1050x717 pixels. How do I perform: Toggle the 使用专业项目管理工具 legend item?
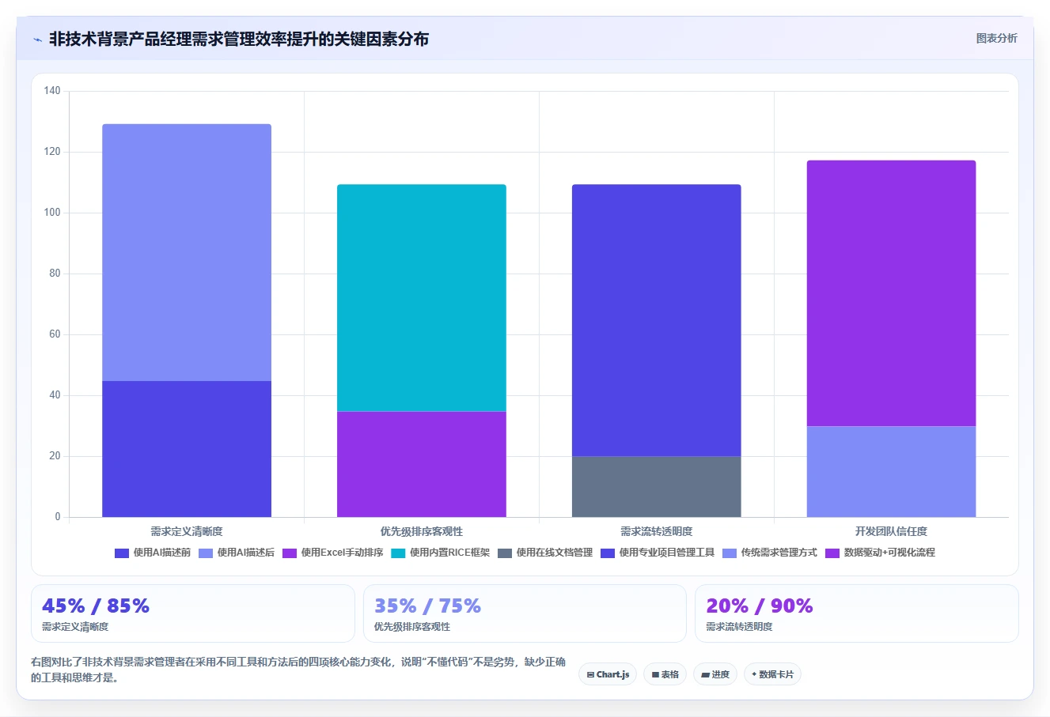[x=658, y=553]
